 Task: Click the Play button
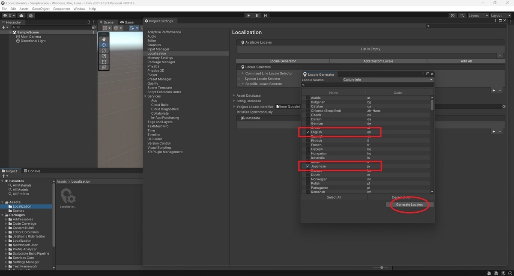tap(248, 15)
